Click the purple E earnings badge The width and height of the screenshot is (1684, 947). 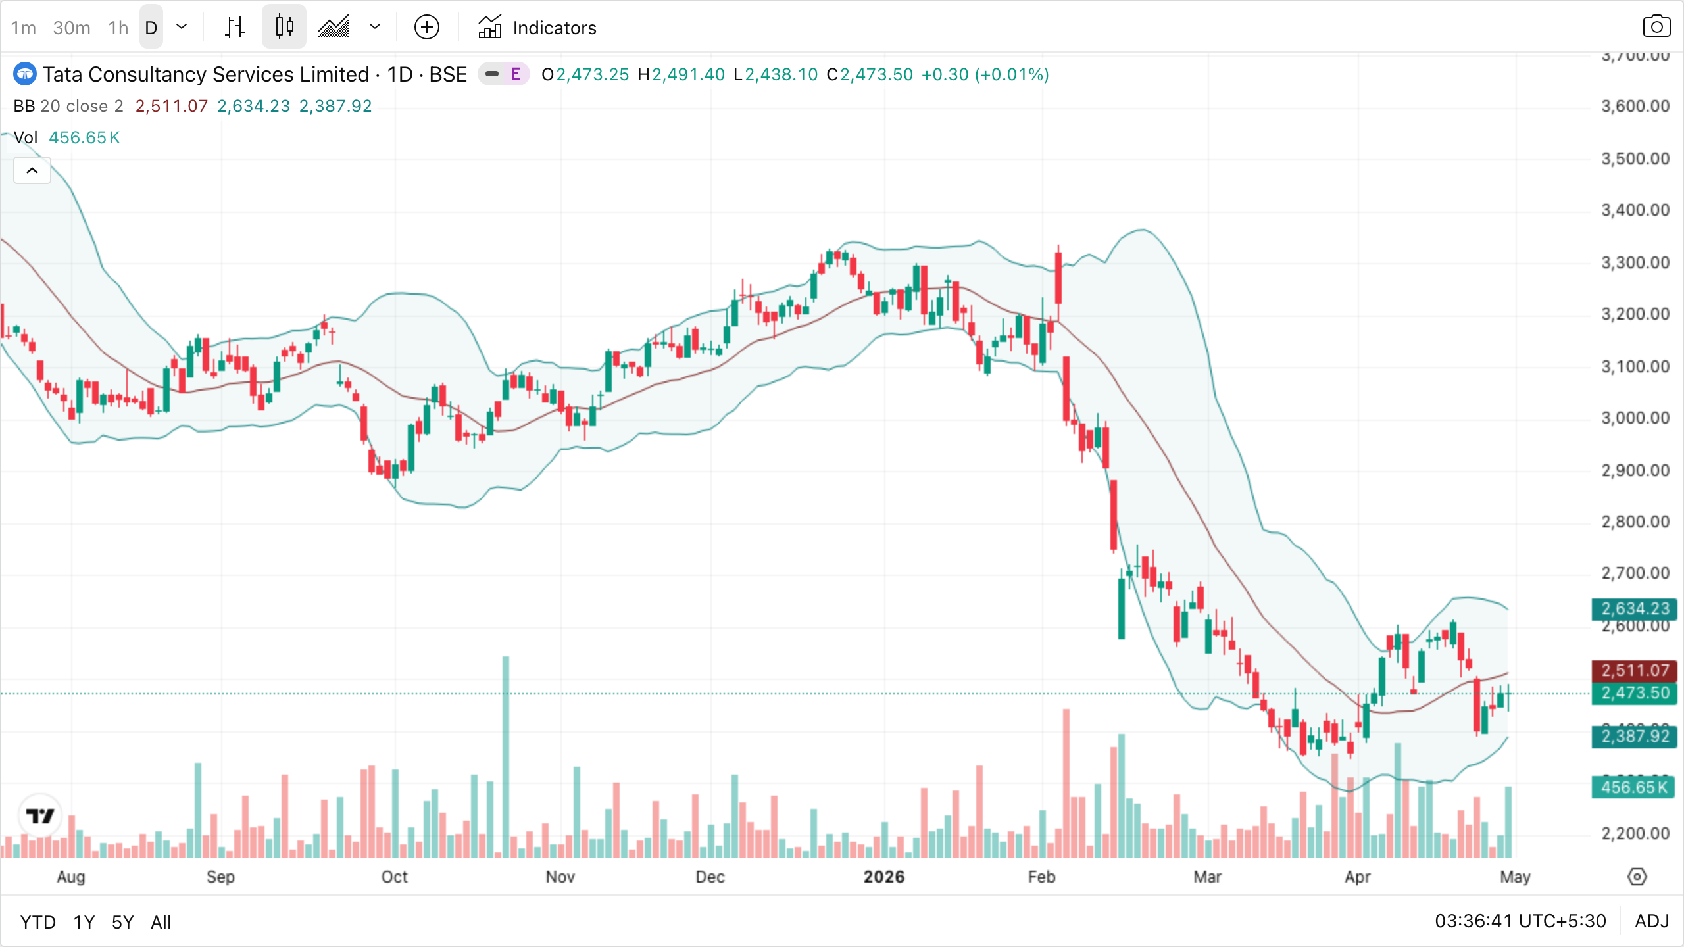[x=516, y=74]
